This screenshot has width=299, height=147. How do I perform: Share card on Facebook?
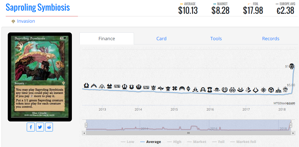click(31, 127)
